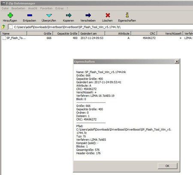Click size value 666 in file row
Screen dimensions: 193x175
[x=49, y=38]
